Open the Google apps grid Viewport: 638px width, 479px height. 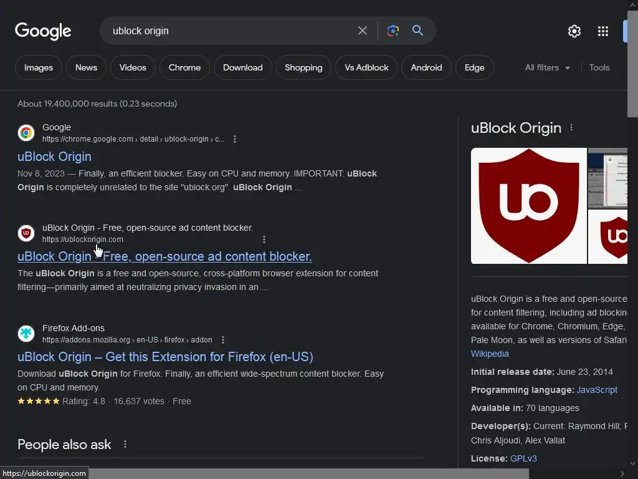pyautogui.click(x=603, y=31)
